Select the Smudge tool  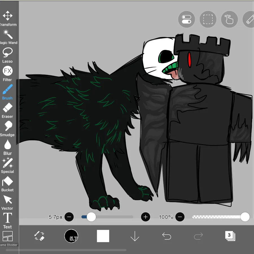(x=7, y=129)
